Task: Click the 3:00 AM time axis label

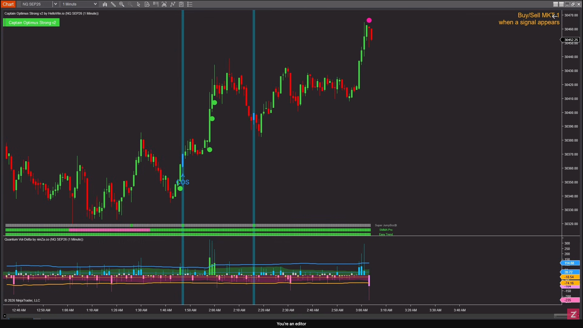Action: [362, 310]
